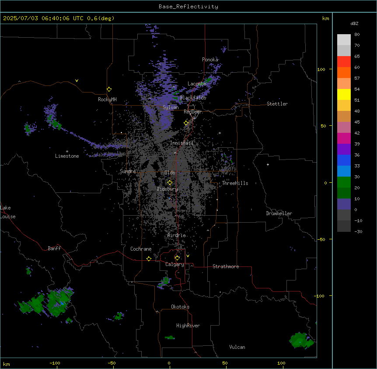Click the Didsbury label

(x=168, y=189)
